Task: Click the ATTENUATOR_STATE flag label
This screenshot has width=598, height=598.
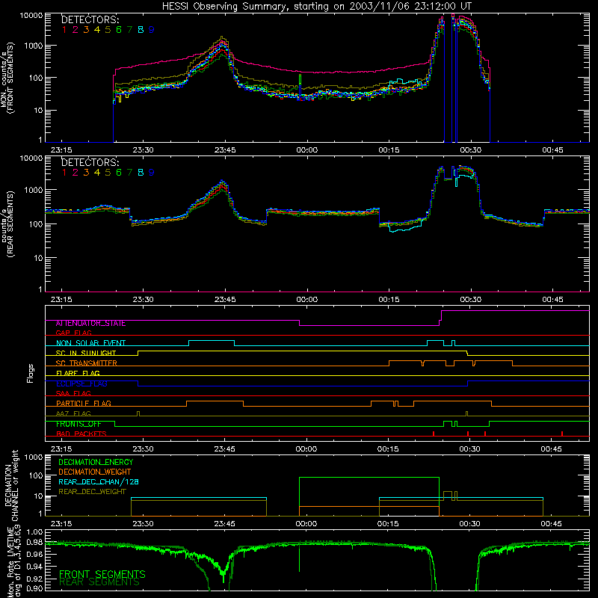Action: pos(90,323)
